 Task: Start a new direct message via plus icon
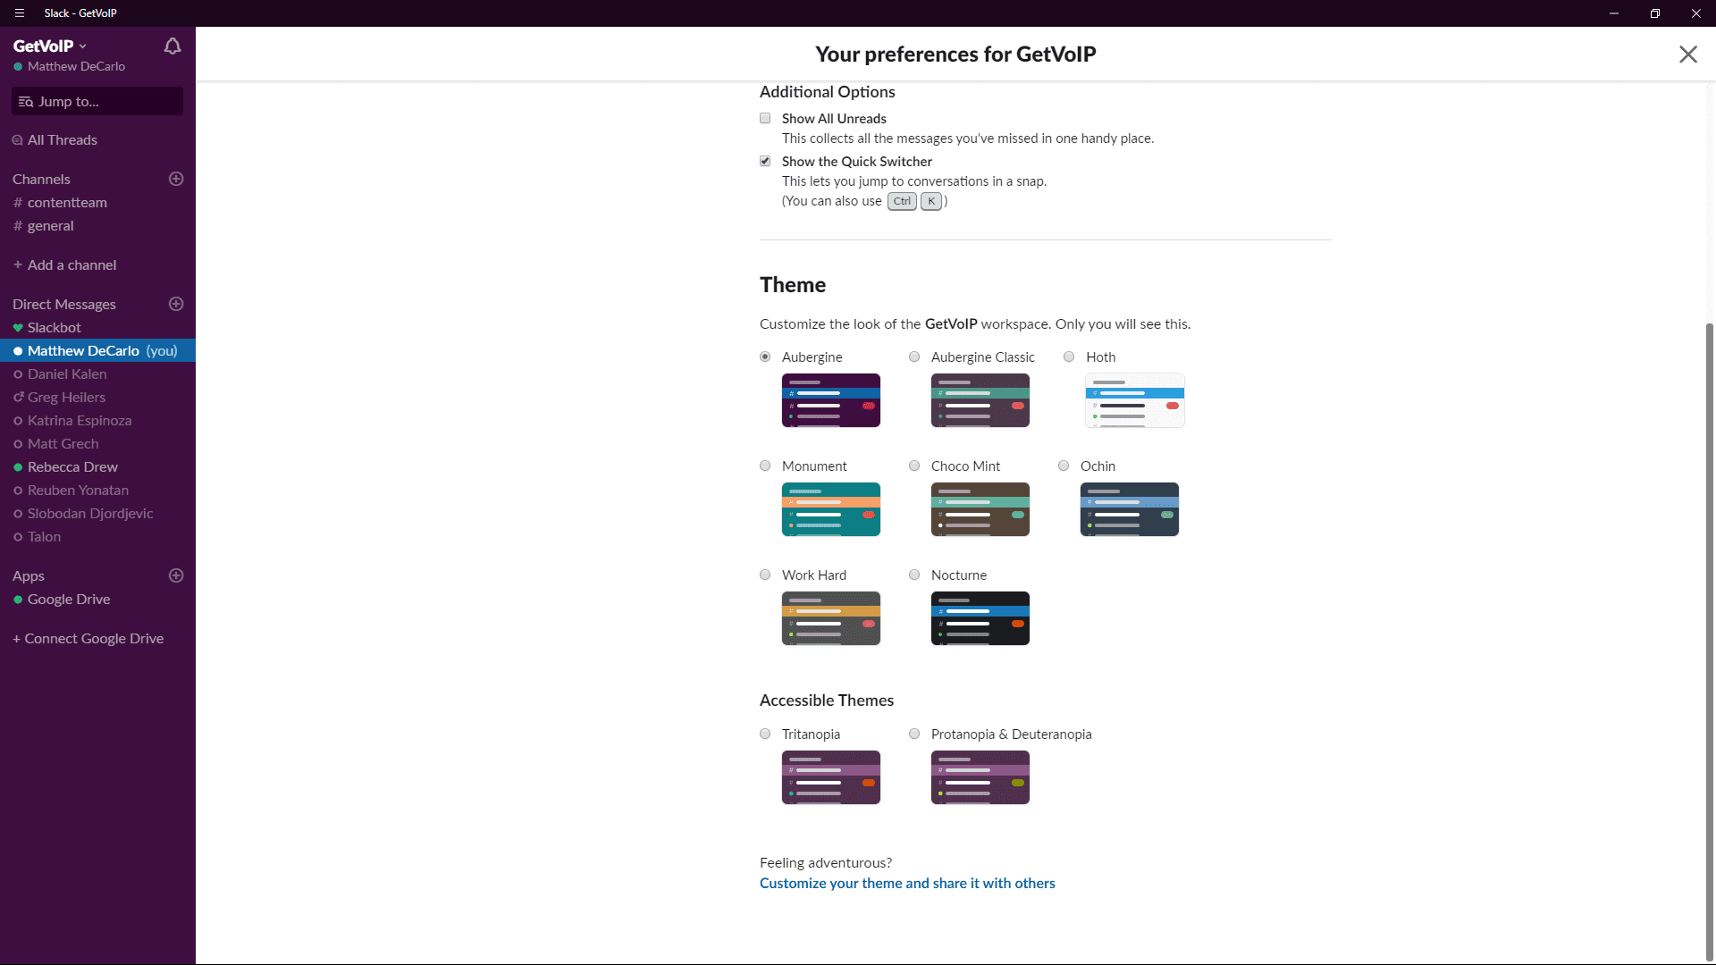pos(176,304)
